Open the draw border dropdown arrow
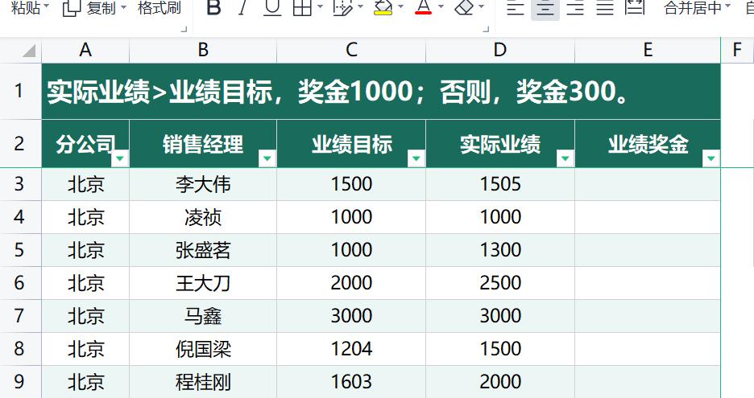The height and width of the screenshot is (398, 754). point(360,7)
